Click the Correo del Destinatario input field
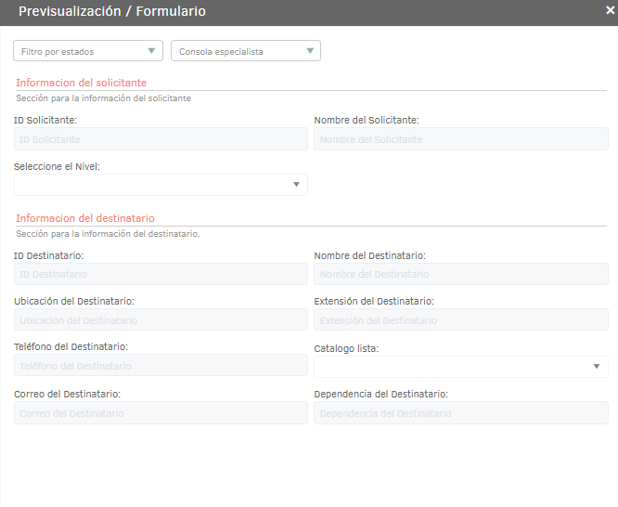This screenshot has width=618, height=507. click(x=161, y=412)
